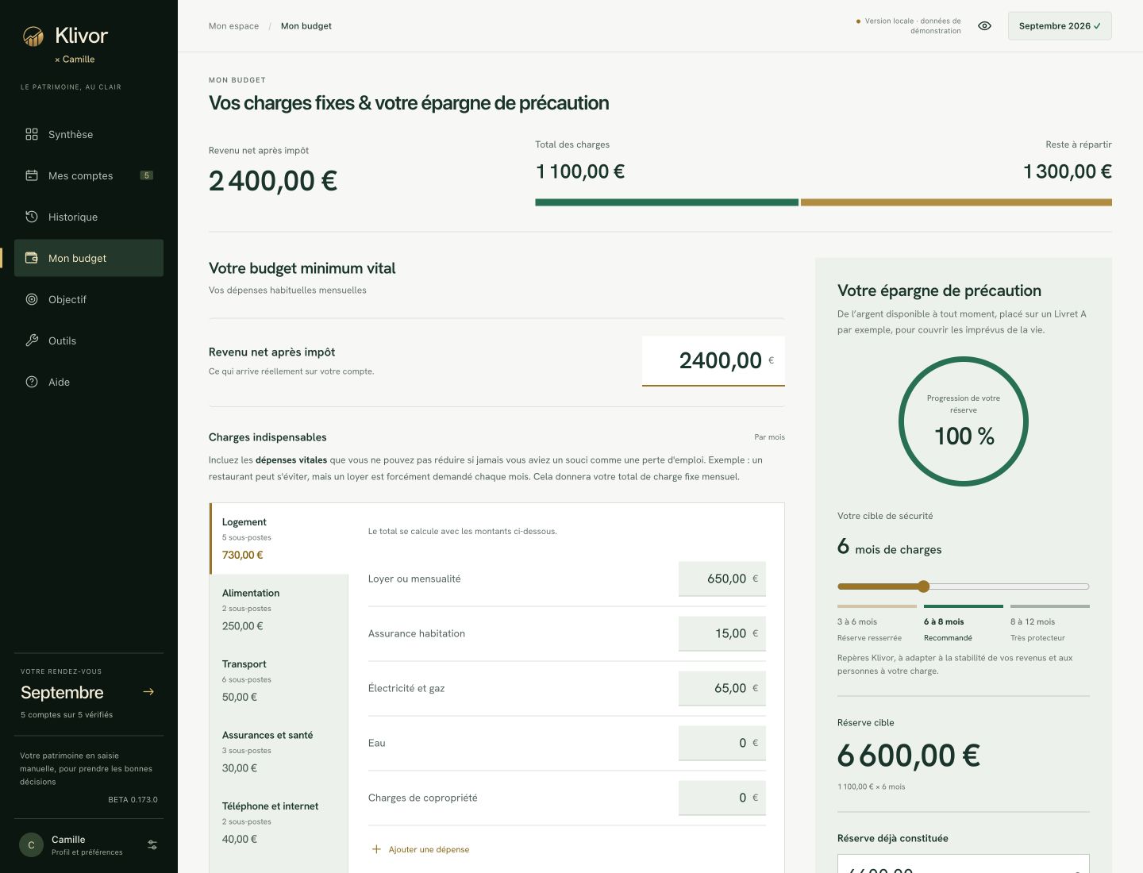This screenshot has width=1143, height=873.
Task: Click the gold Reste à répartir bar
Action: (x=956, y=202)
